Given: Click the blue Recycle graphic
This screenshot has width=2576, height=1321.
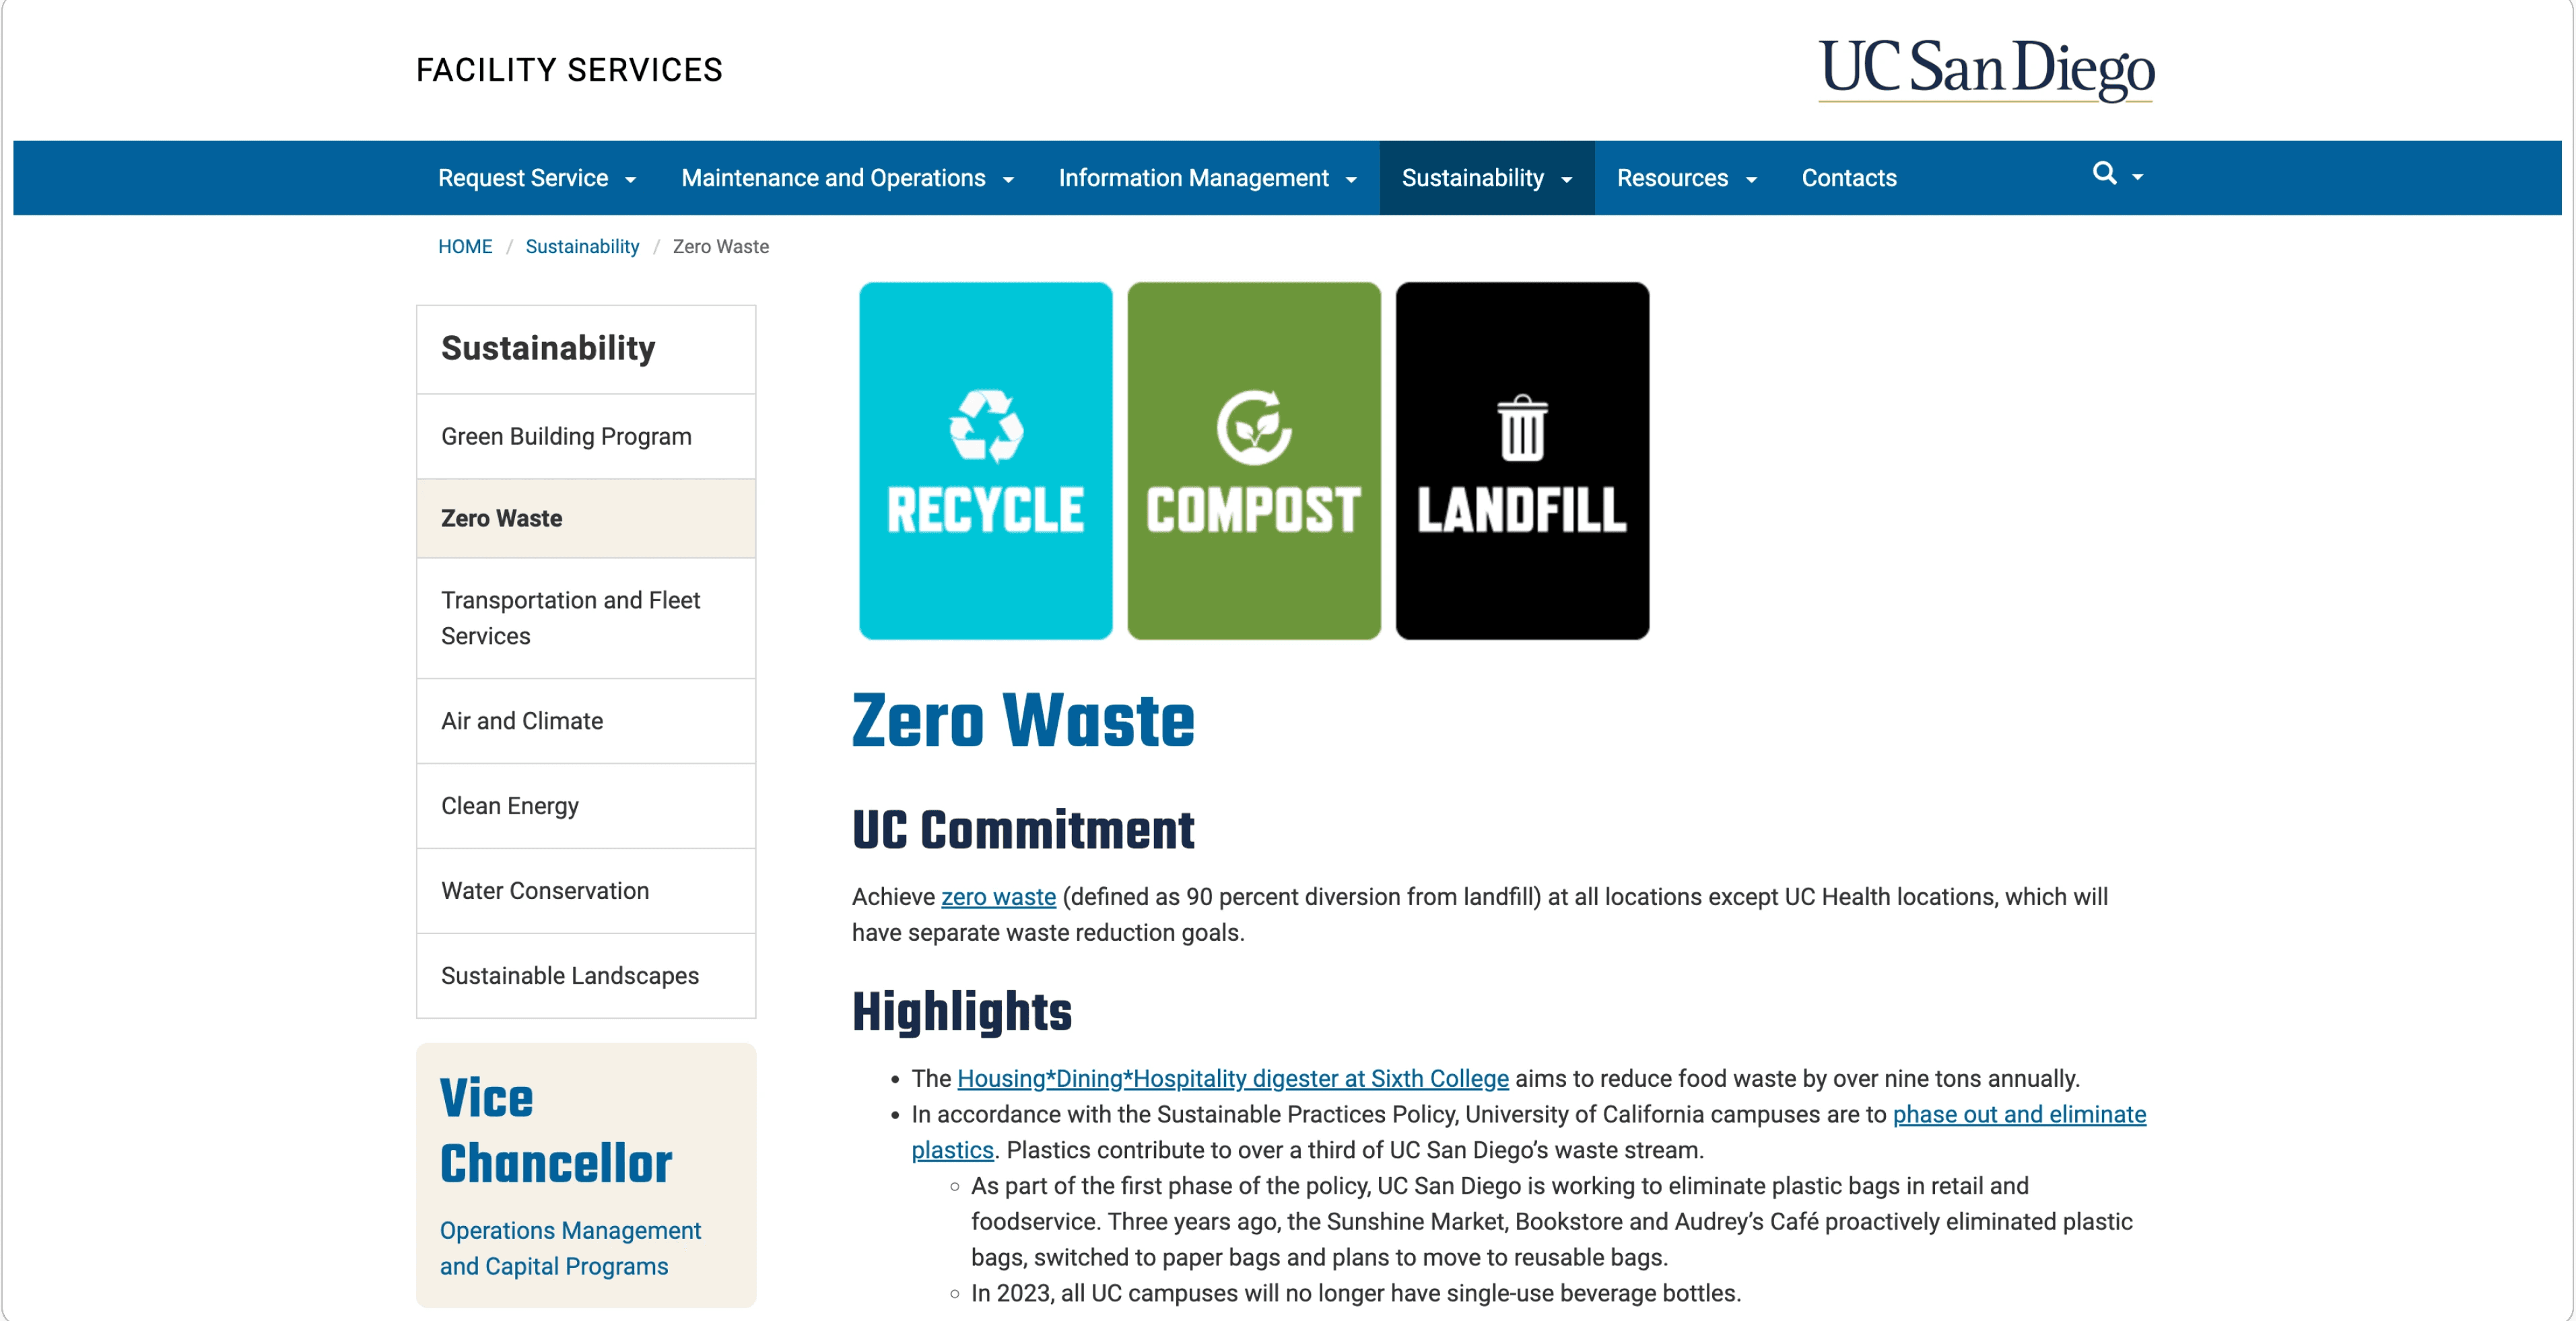Looking at the screenshot, I should coord(985,460).
